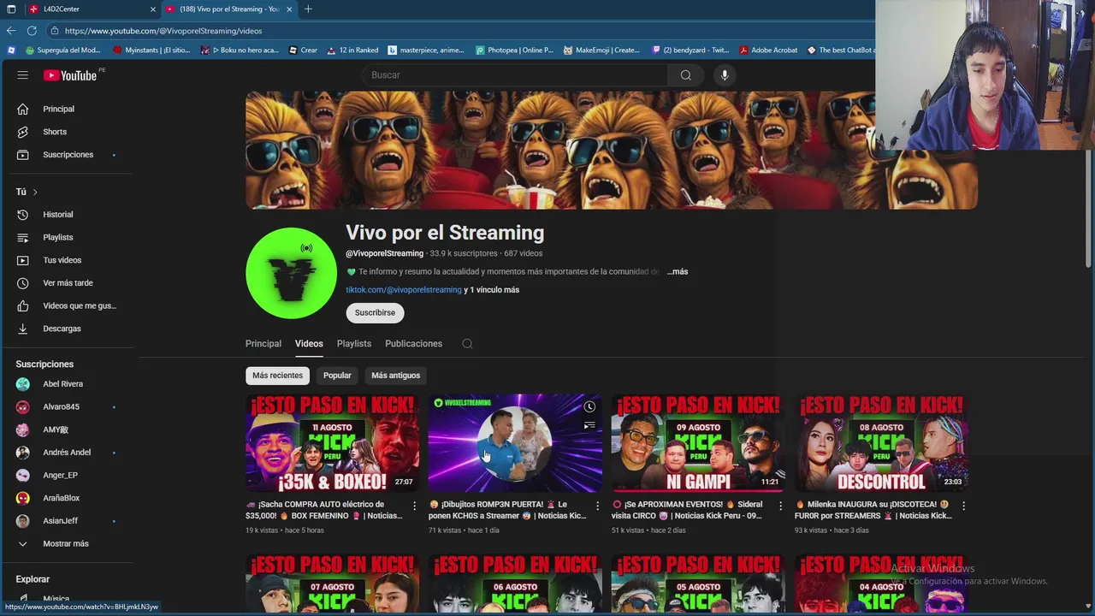This screenshot has width=1095, height=616.
Task: Switch to the Principal channel tab
Action: [x=263, y=344]
